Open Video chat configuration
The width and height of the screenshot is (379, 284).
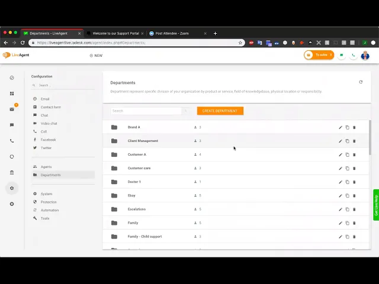coord(49,124)
